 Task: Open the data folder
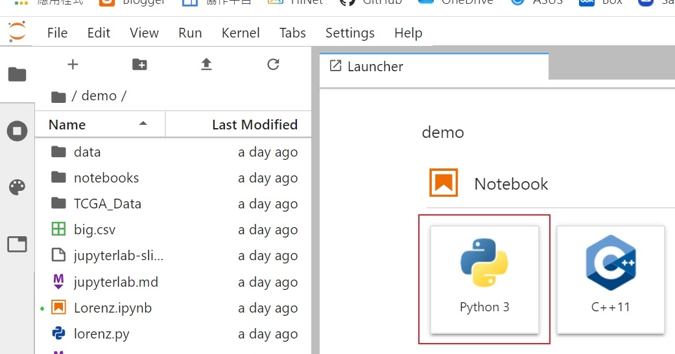tap(87, 152)
